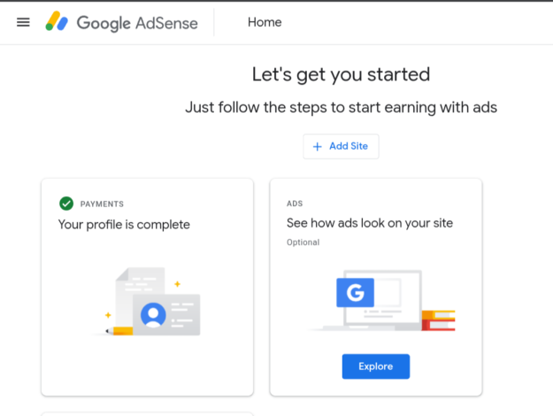Click the green checkmark beside Payments
553x416 pixels.
coord(66,204)
